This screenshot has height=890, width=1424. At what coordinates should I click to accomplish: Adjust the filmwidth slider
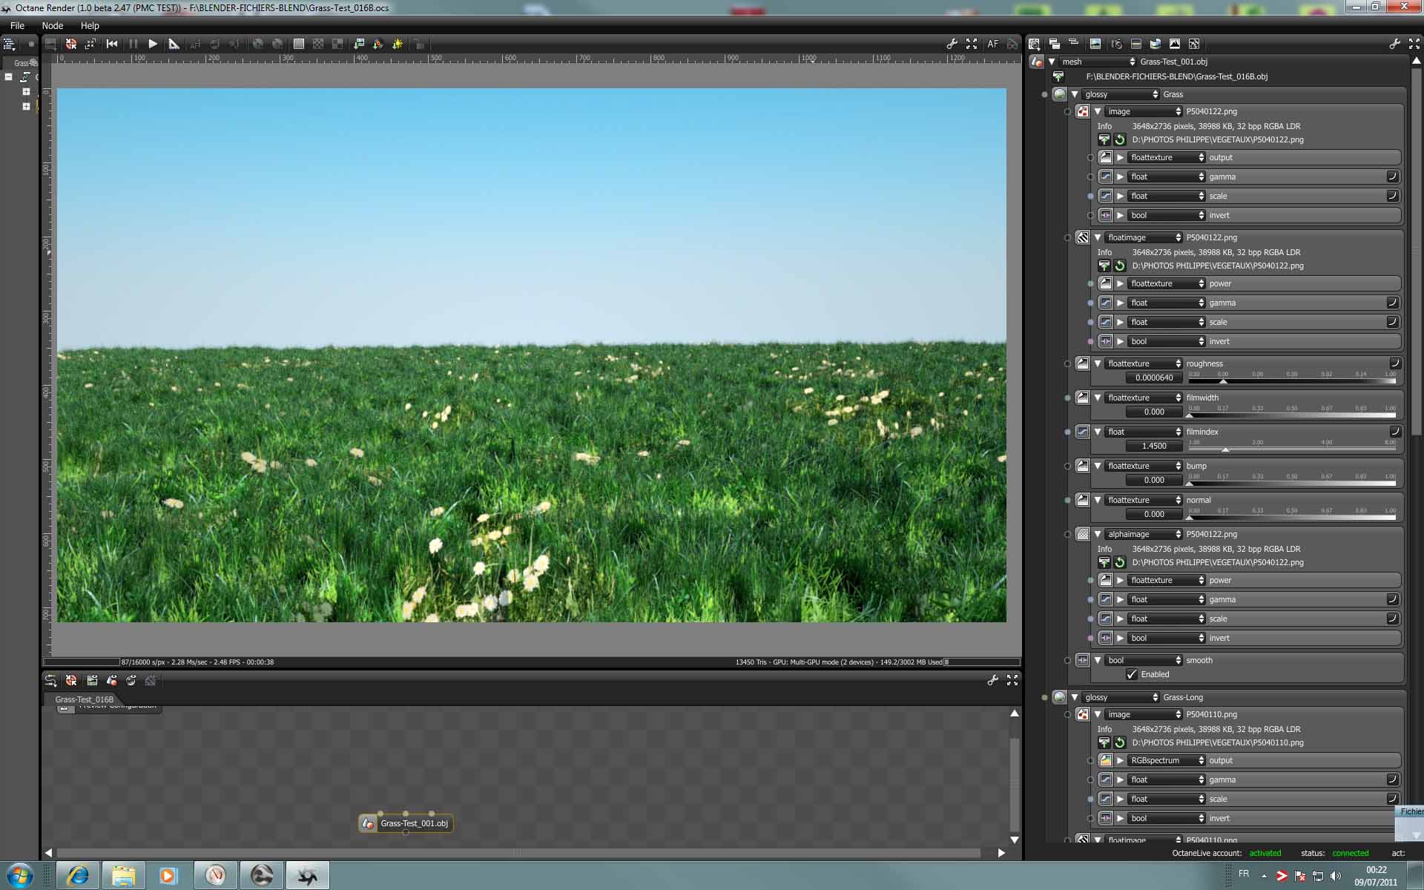[x=1292, y=415]
